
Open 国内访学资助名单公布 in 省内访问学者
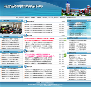(74, 57)
